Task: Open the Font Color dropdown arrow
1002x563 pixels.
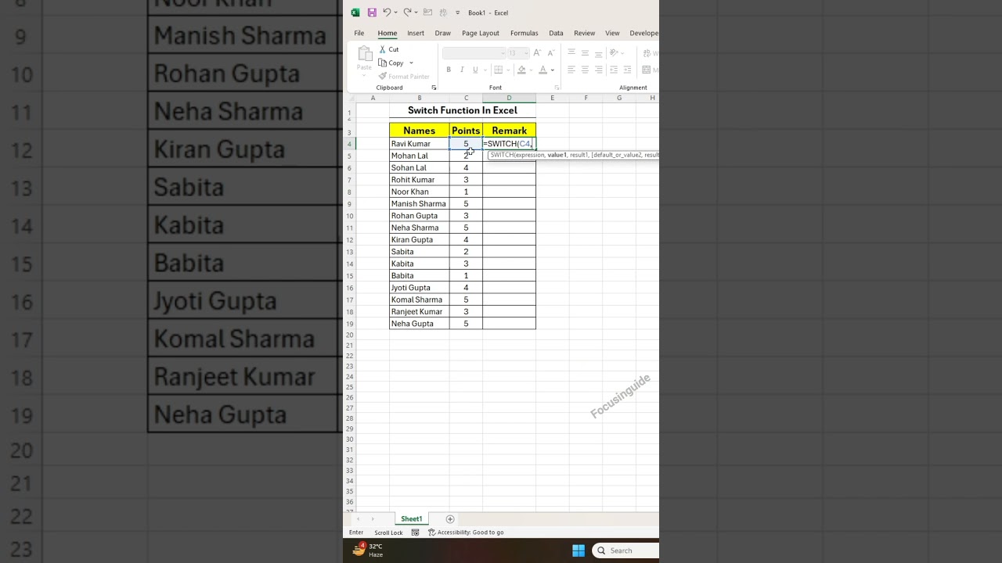Action: [552, 70]
